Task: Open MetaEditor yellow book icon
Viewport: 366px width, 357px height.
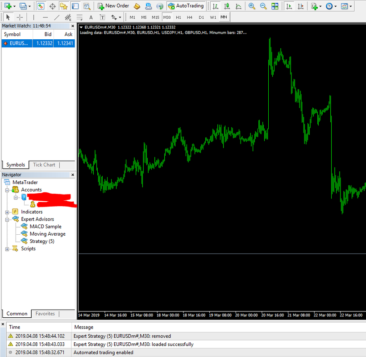Action: coord(137,6)
